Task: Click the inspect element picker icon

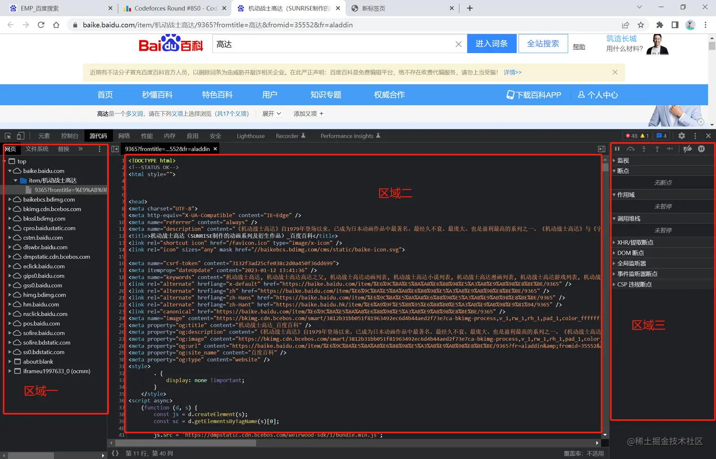Action: [8, 136]
